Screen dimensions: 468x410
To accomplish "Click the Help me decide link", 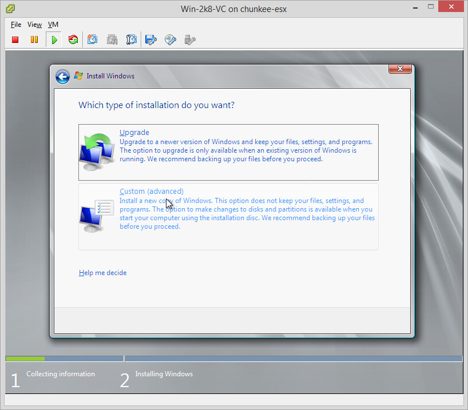I will 102,273.
